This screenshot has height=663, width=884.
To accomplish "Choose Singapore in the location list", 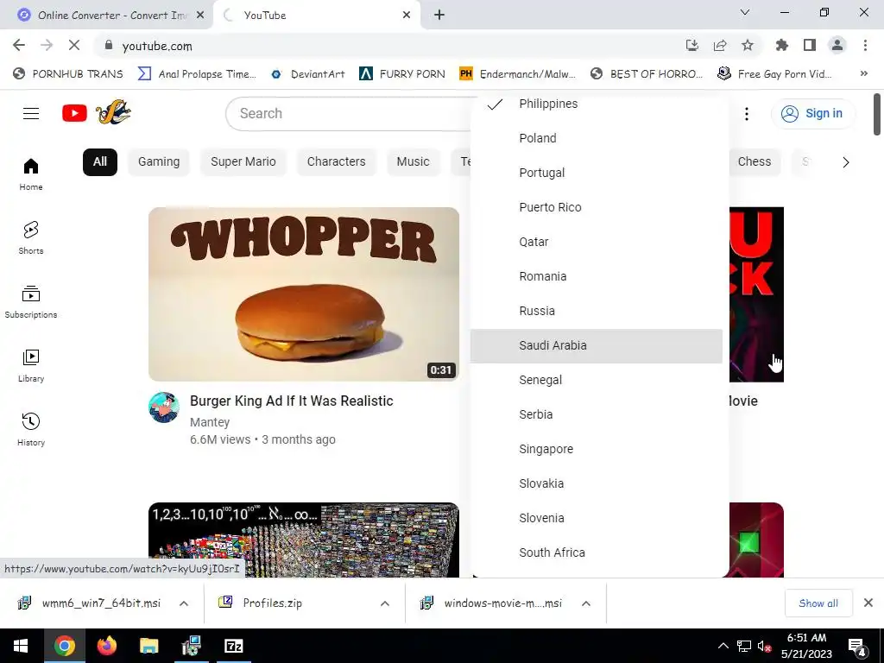I will click(597, 449).
